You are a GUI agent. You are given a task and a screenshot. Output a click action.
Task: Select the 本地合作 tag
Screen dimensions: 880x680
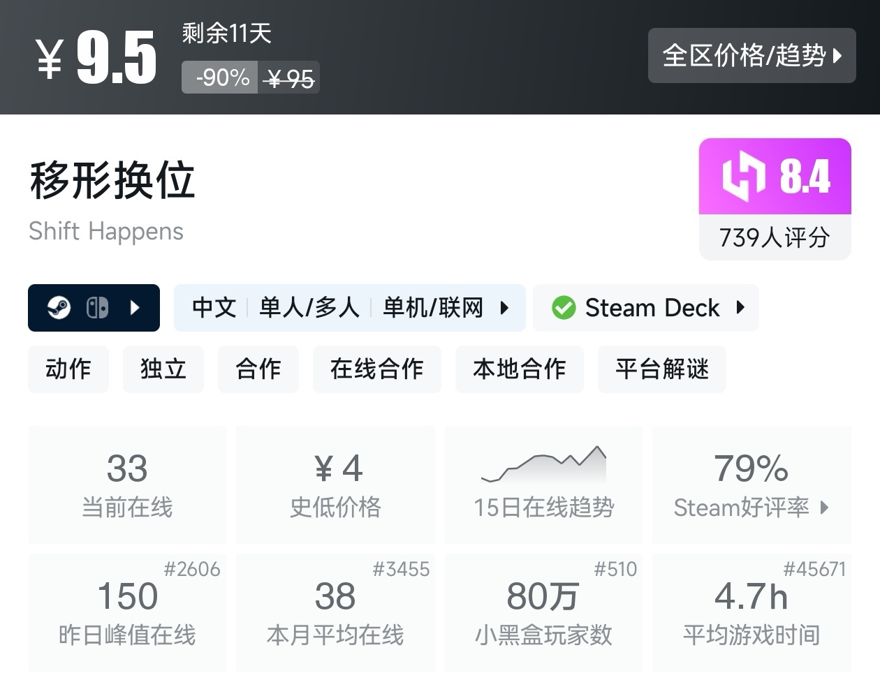[x=520, y=369]
